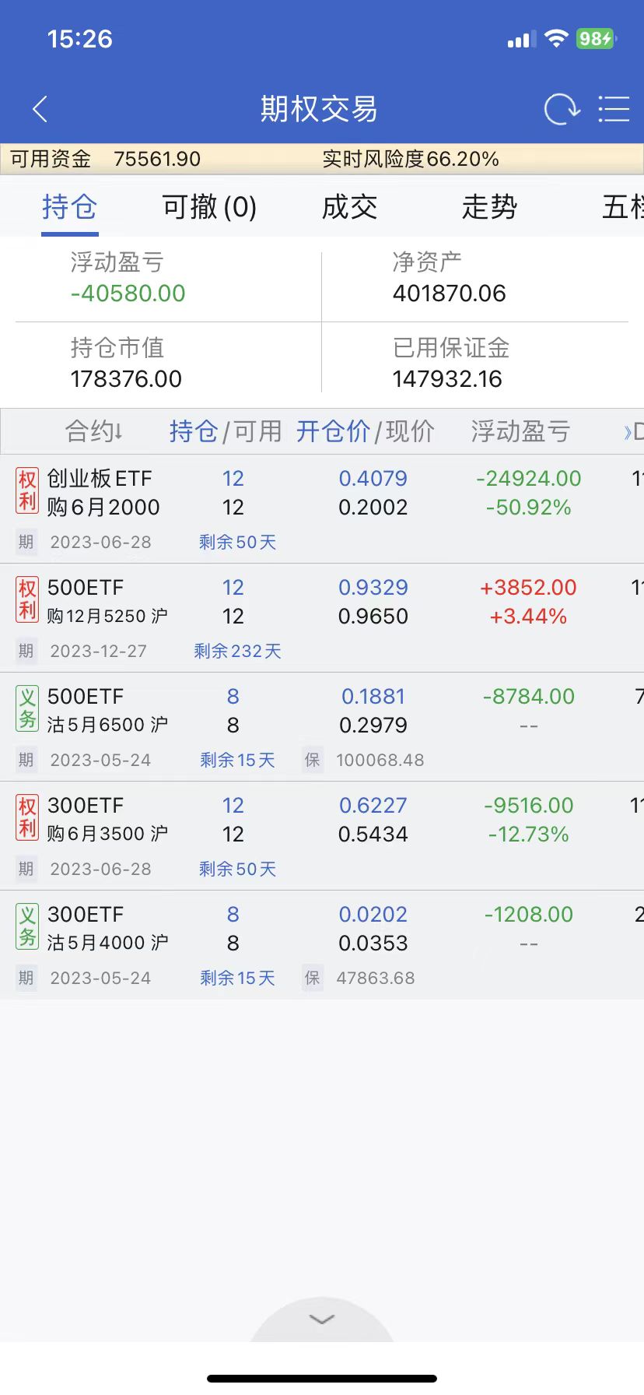
Task: Tap 义务 badge on 500ETF 沽5月6500 row
Action: coord(27,709)
